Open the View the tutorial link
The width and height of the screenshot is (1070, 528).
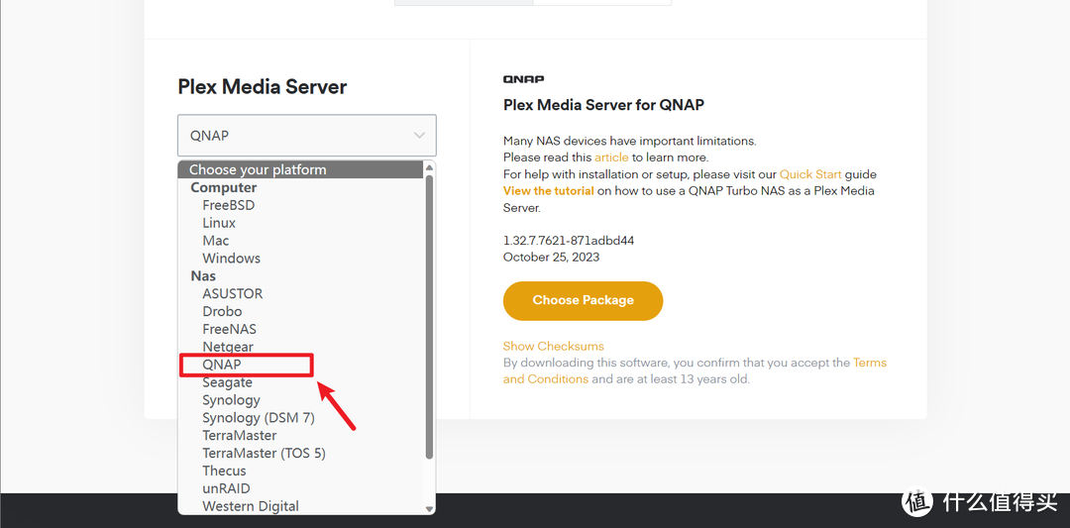coord(549,191)
